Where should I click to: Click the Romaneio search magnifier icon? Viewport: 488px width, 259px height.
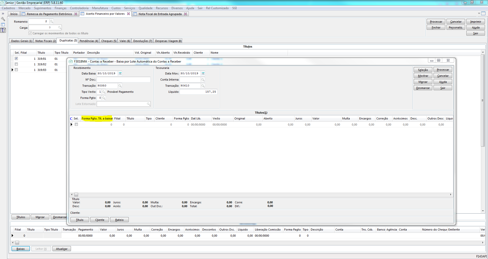[51, 22]
